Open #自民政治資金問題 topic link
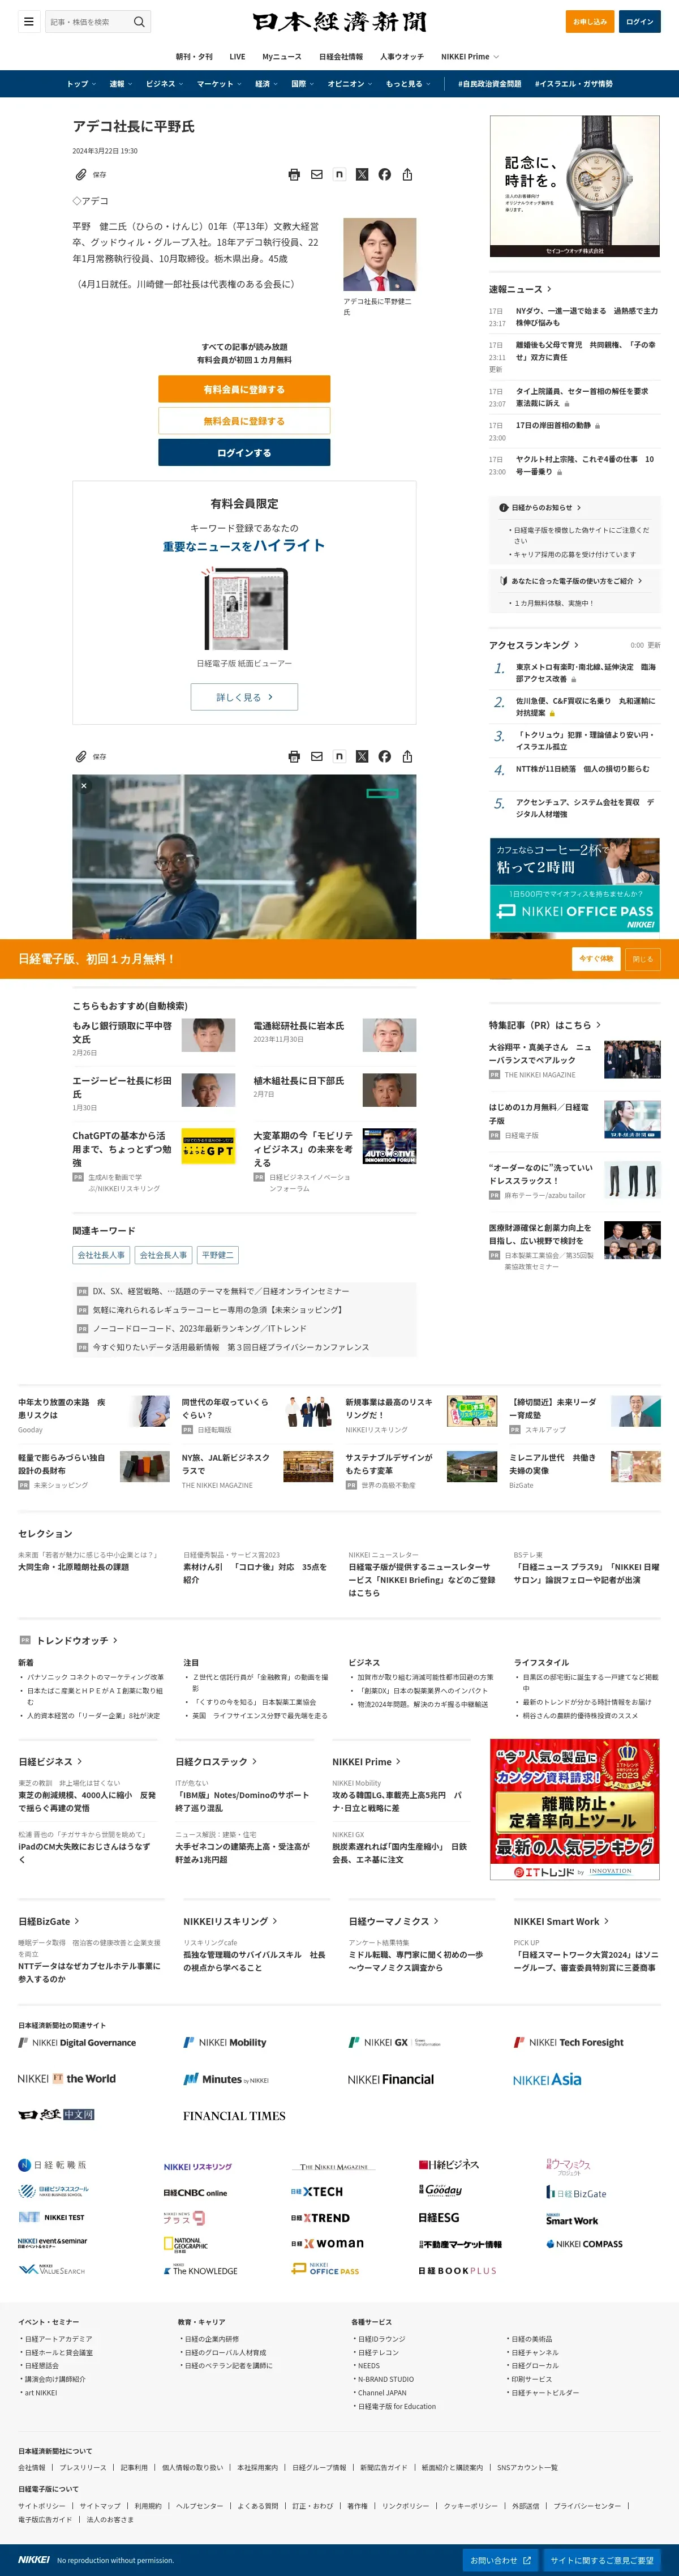The image size is (679, 2576). pyautogui.click(x=489, y=84)
